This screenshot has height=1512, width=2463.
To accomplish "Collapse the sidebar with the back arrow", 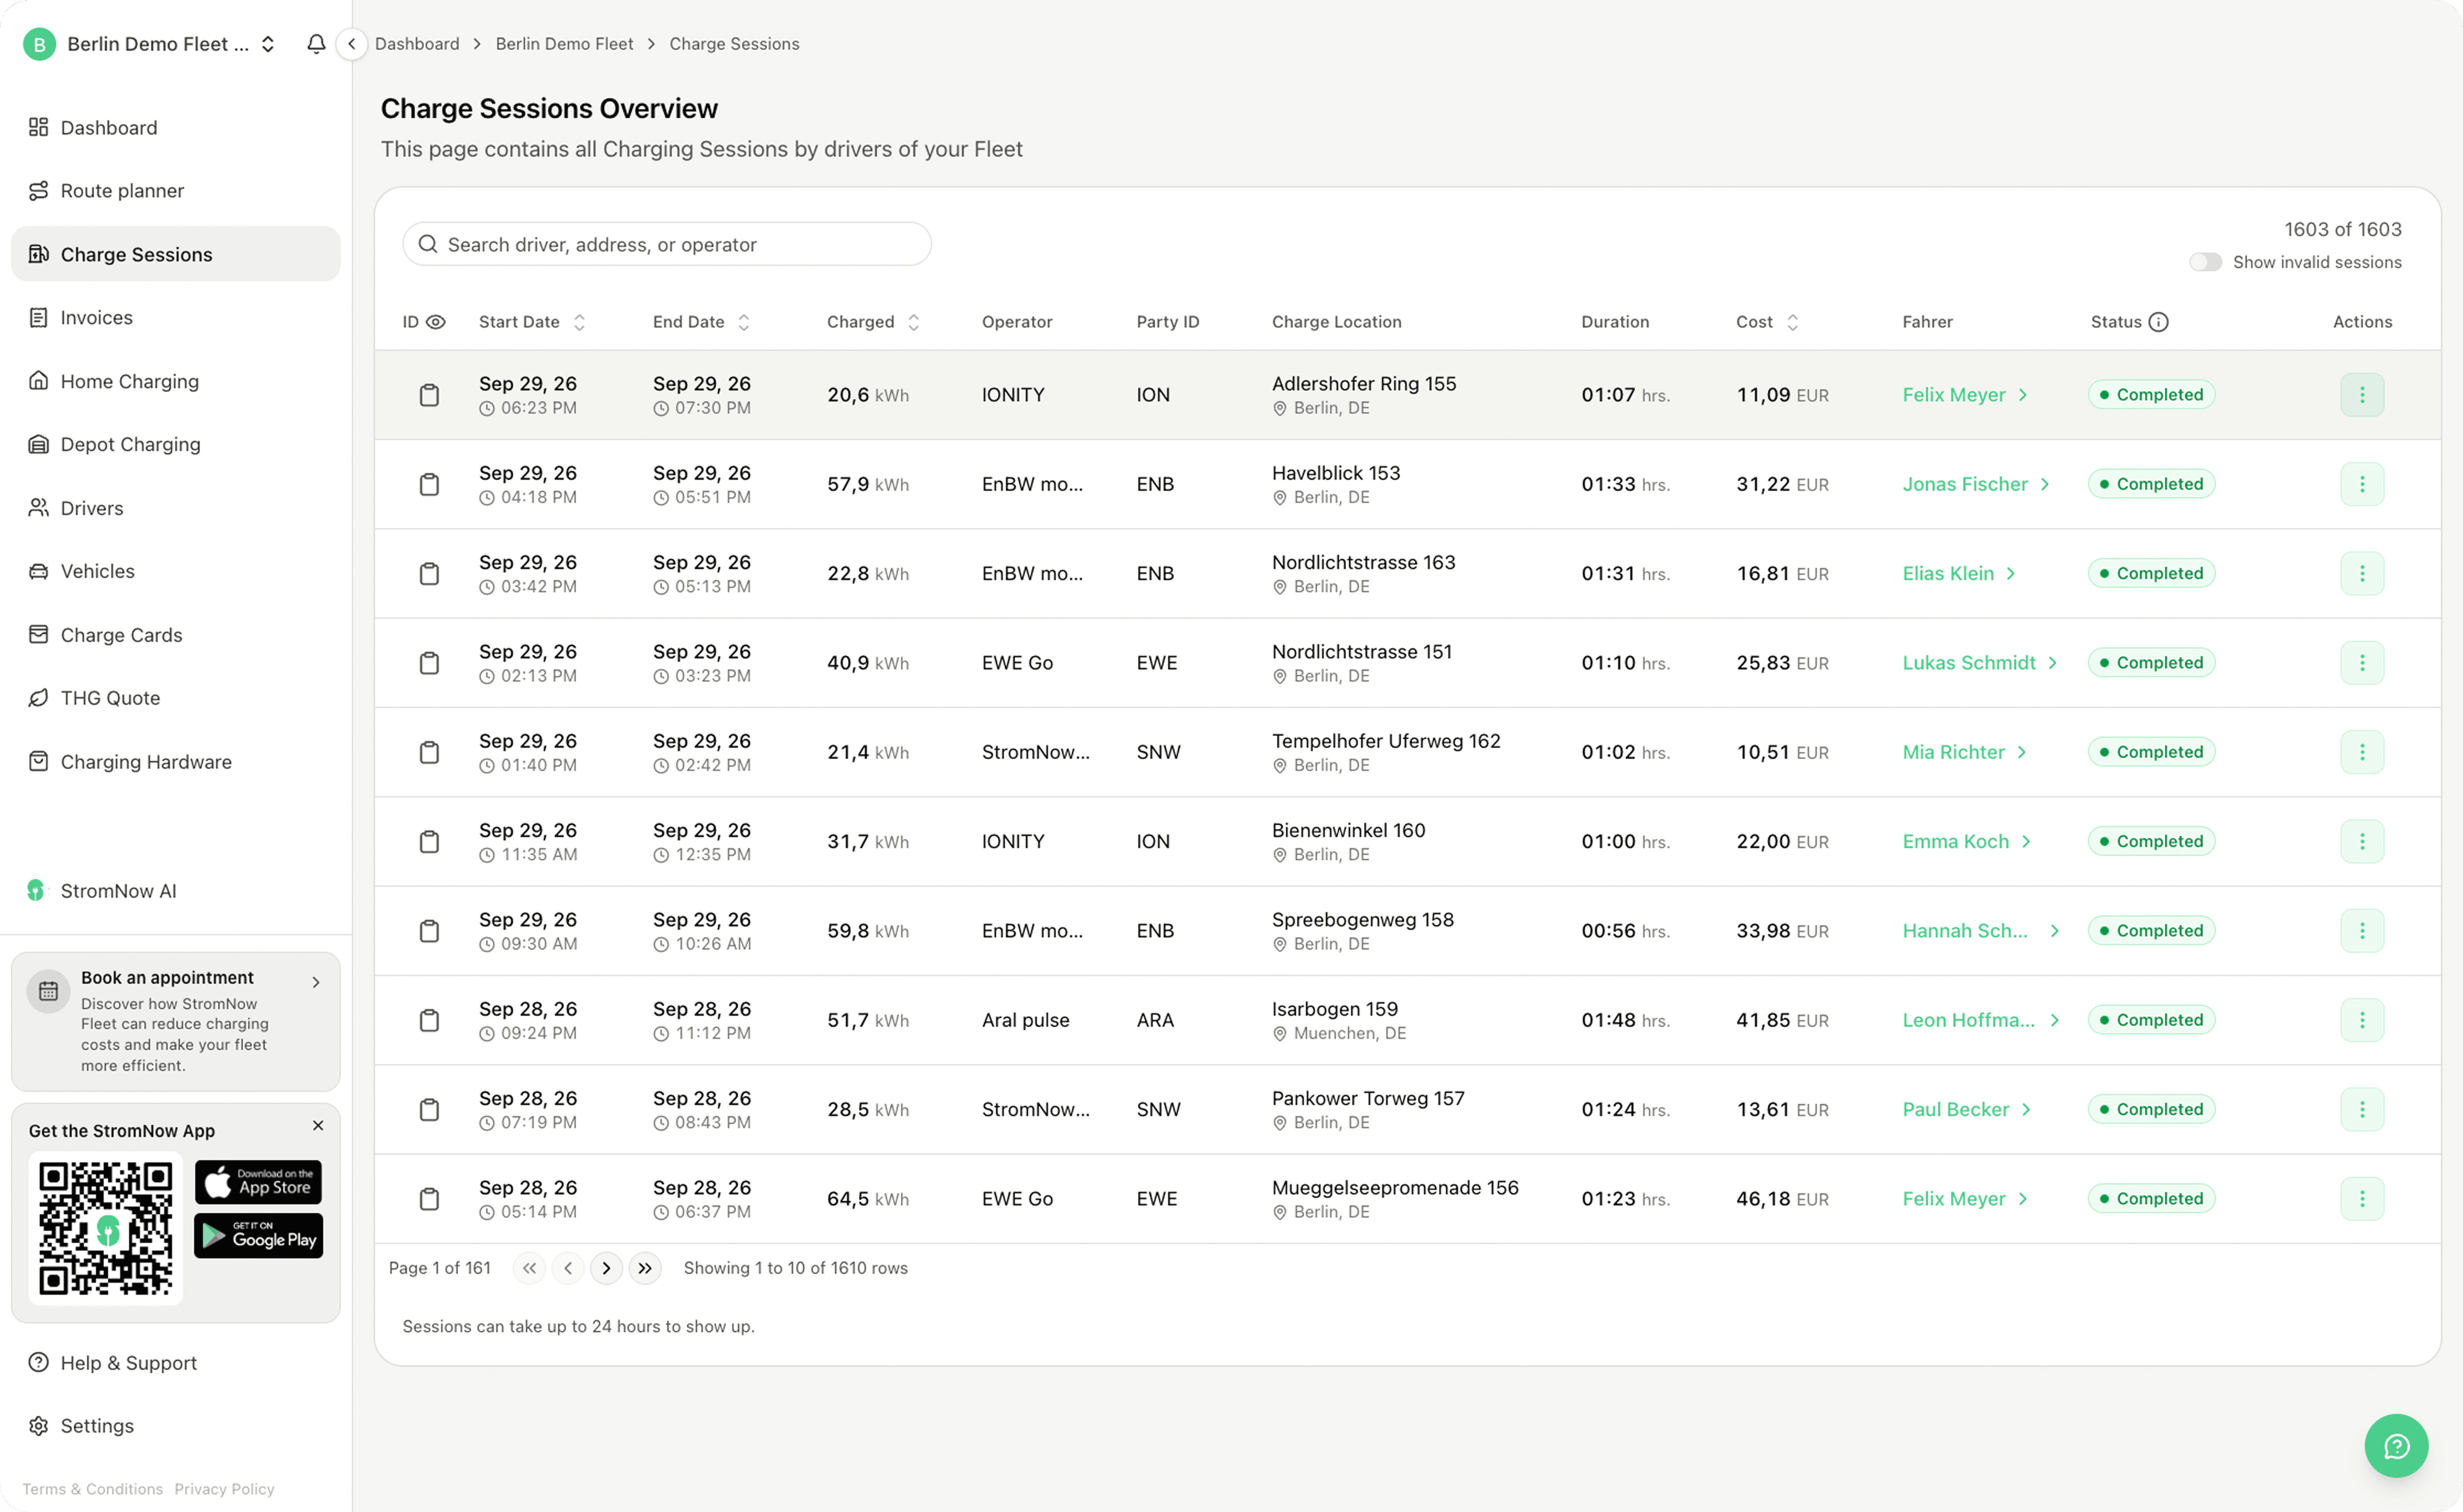I will point(351,44).
